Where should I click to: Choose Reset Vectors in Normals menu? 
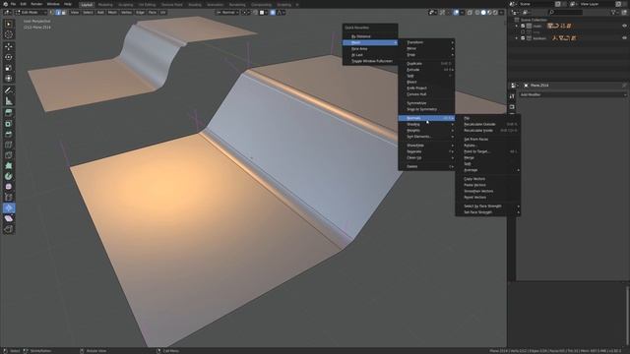488,198
